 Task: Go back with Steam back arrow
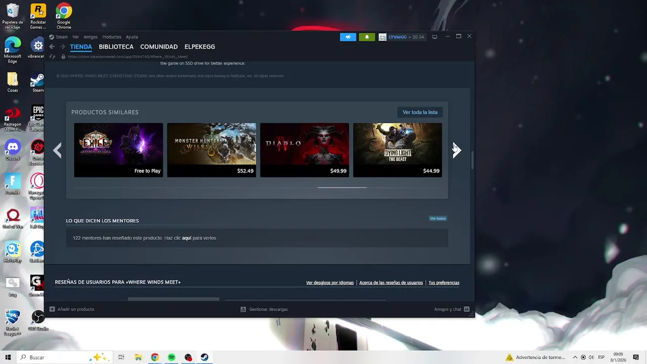[x=52, y=47]
